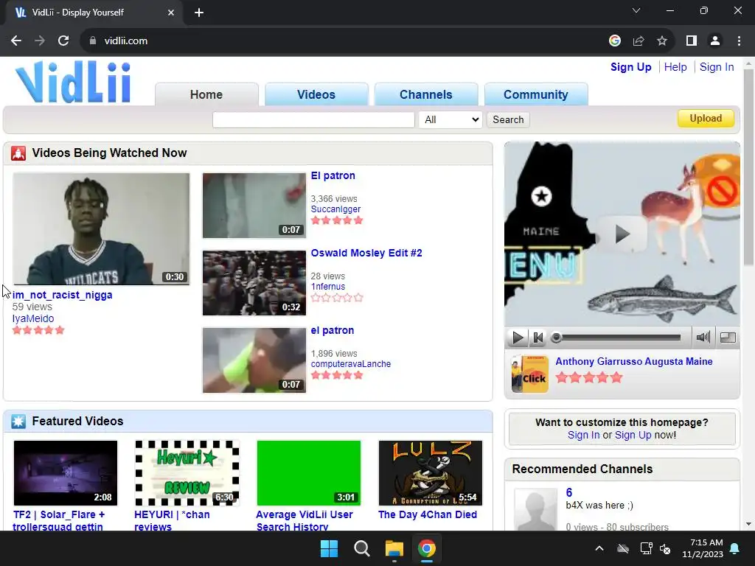Click the search text field
This screenshot has width=755, height=566.
click(x=313, y=119)
